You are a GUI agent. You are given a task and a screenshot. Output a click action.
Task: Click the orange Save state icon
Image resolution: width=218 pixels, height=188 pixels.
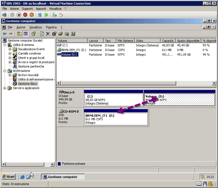click(32, 15)
